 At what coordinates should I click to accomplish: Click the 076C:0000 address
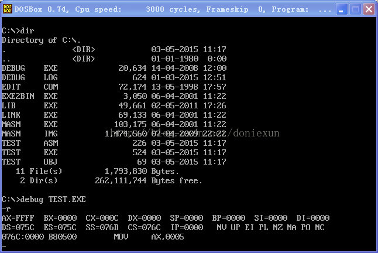pyautogui.click(x=23, y=237)
